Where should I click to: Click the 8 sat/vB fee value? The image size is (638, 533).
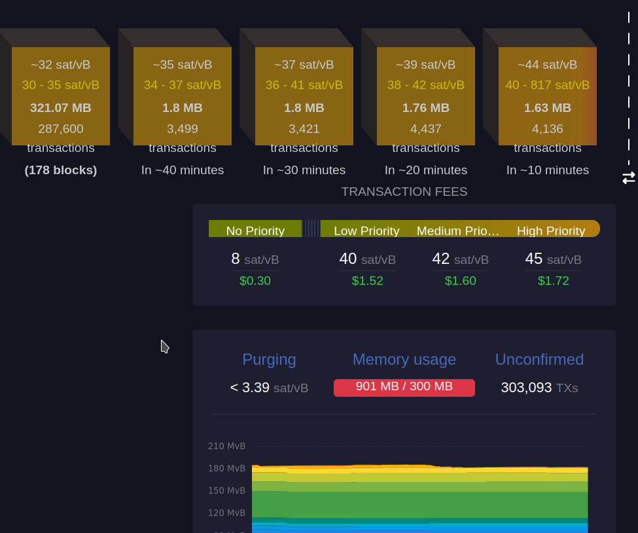tap(255, 259)
